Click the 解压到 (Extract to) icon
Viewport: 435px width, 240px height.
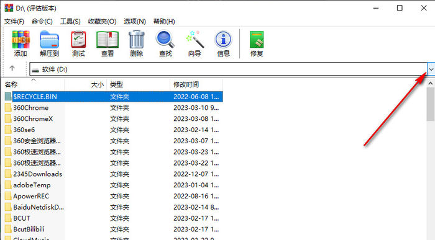49,40
